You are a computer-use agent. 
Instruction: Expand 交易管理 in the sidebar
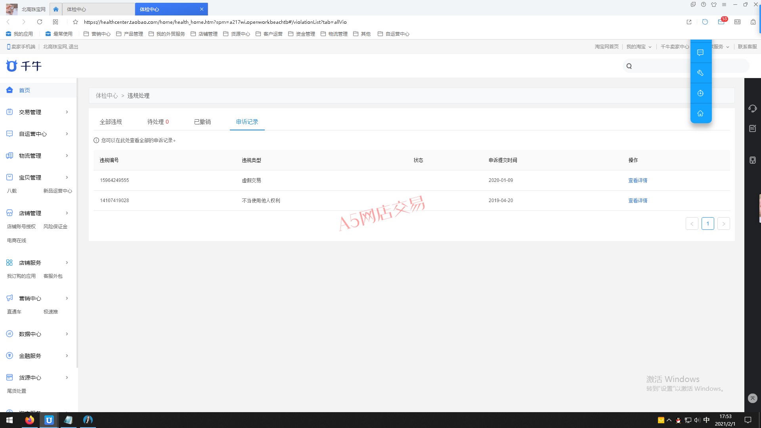tap(38, 112)
